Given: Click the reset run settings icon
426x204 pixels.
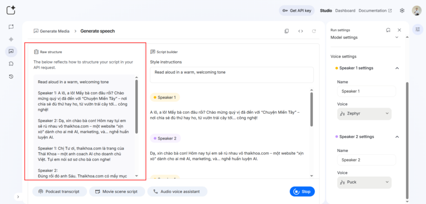Looking at the screenshot, I should (x=388, y=30).
